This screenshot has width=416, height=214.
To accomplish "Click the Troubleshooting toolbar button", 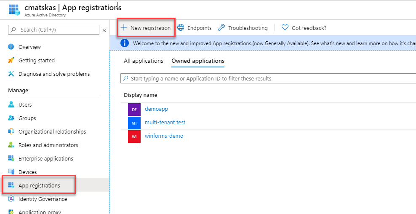I will click(243, 28).
